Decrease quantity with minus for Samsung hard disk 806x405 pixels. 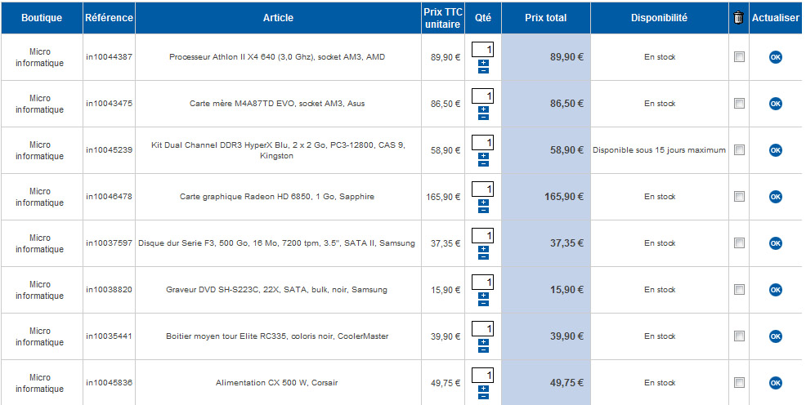(482, 256)
